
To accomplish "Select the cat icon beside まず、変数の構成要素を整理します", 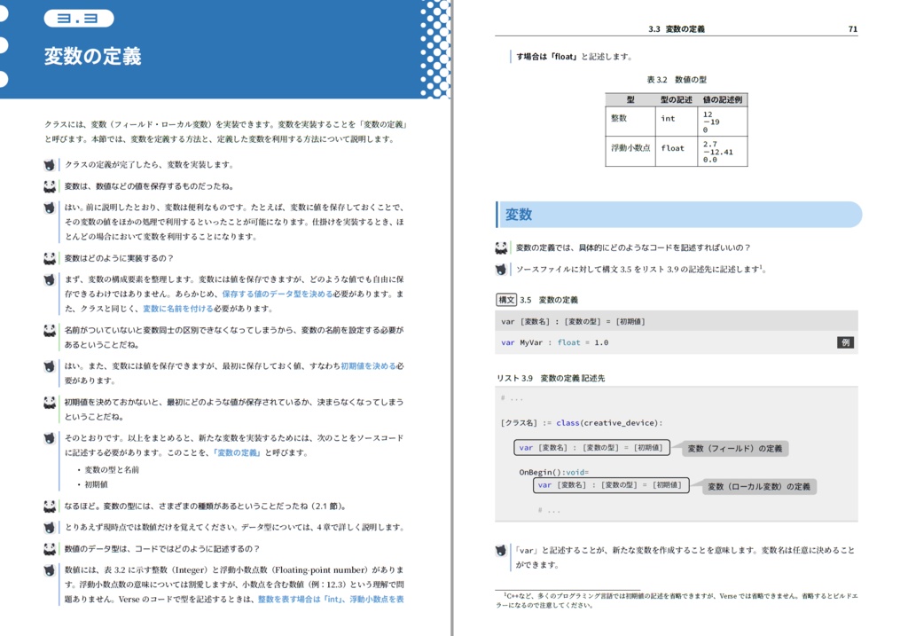I will [49, 278].
